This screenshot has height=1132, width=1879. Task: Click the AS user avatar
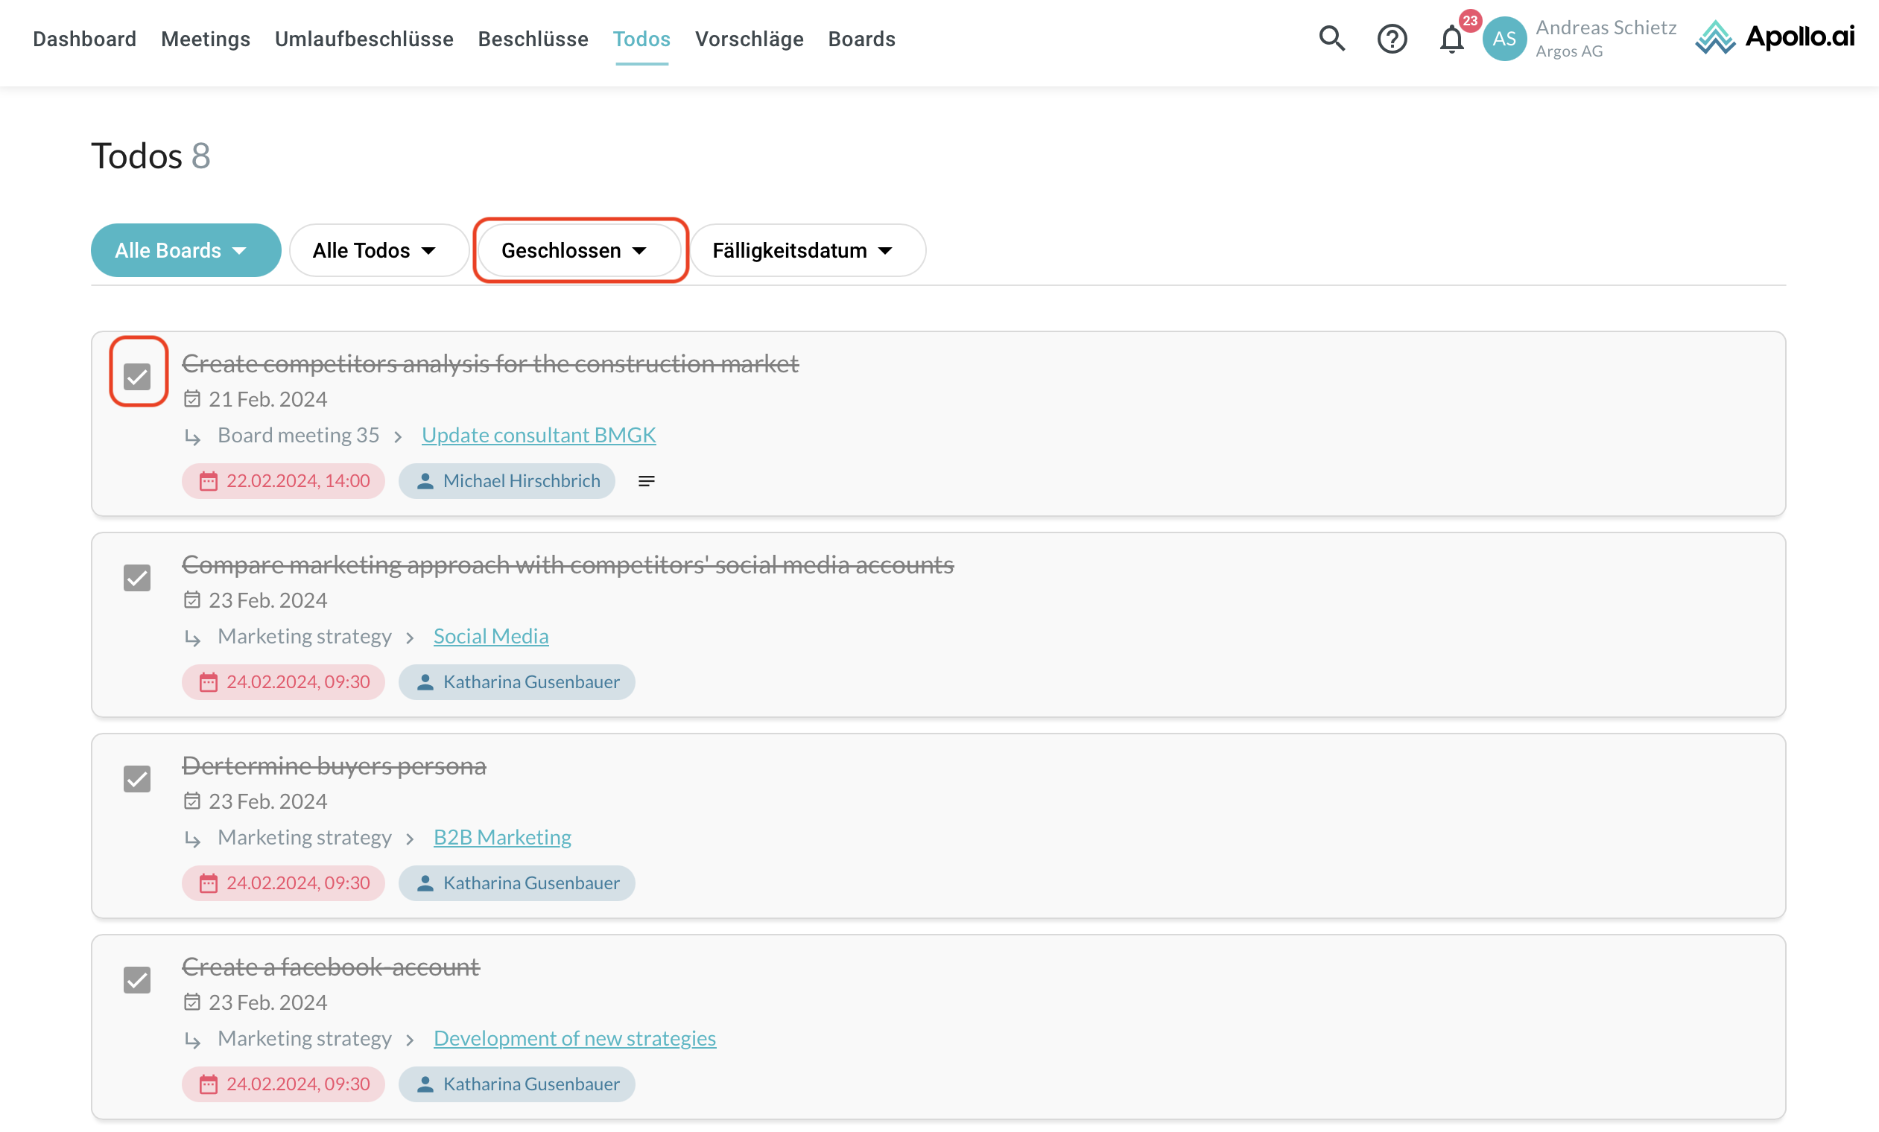(1503, 39)
